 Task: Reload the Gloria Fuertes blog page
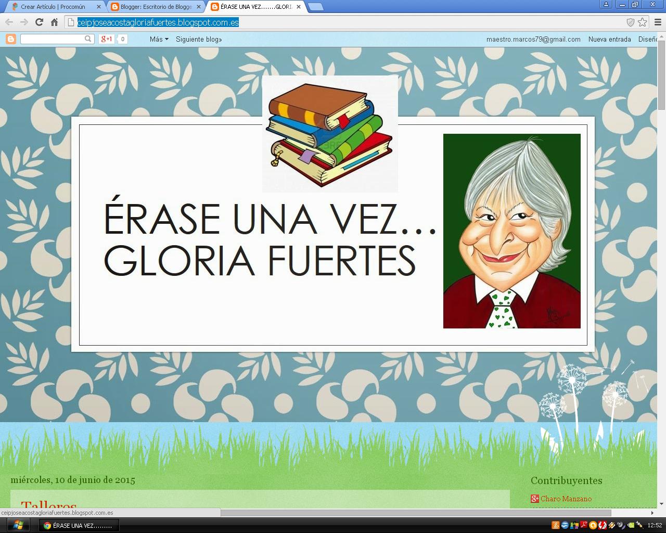click(39, 22)
